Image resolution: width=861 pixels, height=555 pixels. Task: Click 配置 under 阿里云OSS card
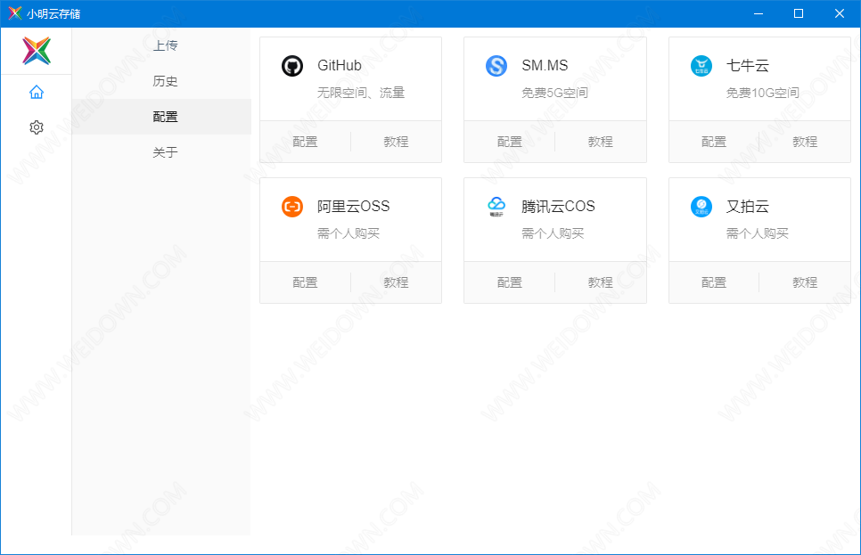click(305, 282)
